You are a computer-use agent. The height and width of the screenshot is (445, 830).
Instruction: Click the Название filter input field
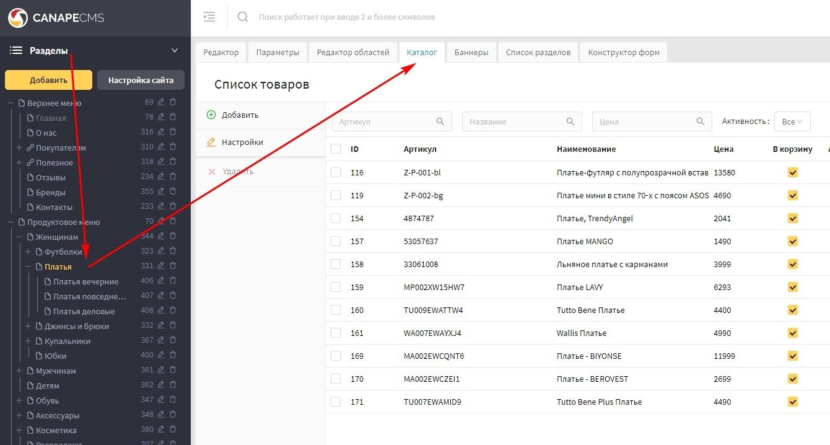tap(514, 121)
